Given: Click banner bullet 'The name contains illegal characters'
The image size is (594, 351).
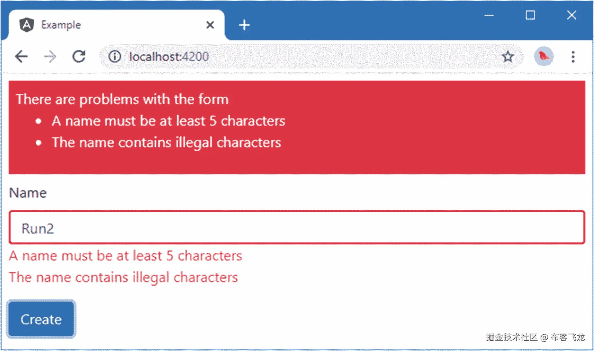Looking at the screenshot, I should (x=166, y=143).
